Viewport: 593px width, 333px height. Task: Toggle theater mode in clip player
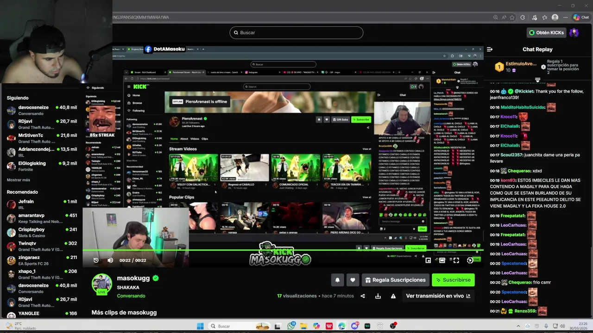tap(442, 260)
